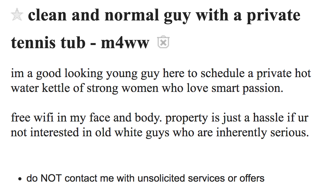Click the paragraph starting 'free wifi in my face'

160,125
